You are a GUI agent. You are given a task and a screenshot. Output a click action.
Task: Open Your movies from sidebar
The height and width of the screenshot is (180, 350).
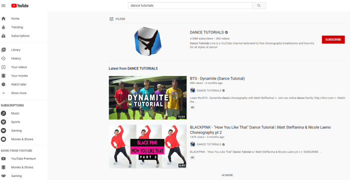point(19,75)
